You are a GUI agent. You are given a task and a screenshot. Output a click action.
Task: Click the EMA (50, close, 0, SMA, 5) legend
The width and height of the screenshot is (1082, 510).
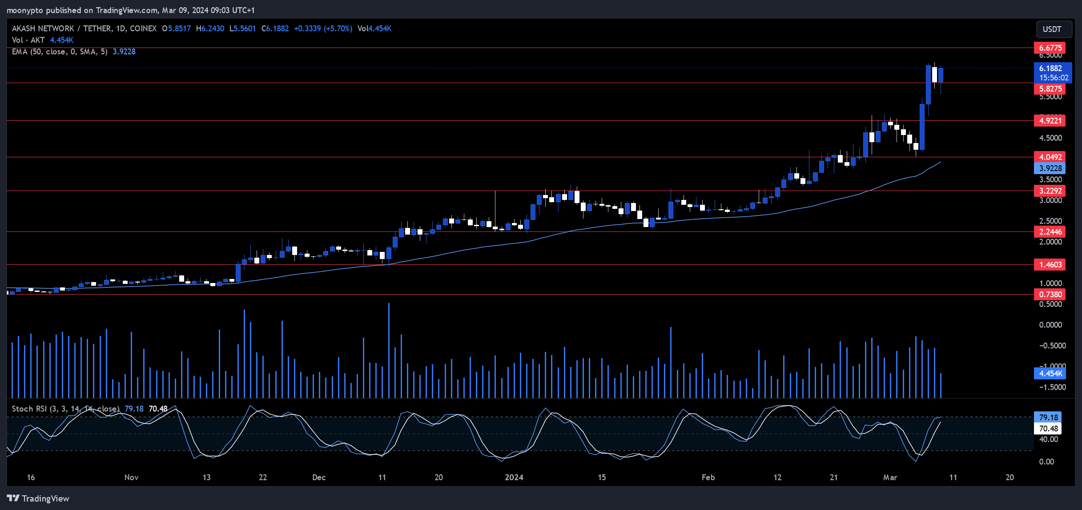click(60, 52)
